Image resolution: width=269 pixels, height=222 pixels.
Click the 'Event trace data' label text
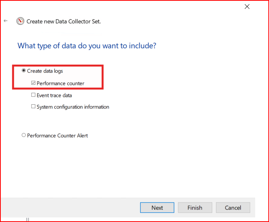point(54,95)
